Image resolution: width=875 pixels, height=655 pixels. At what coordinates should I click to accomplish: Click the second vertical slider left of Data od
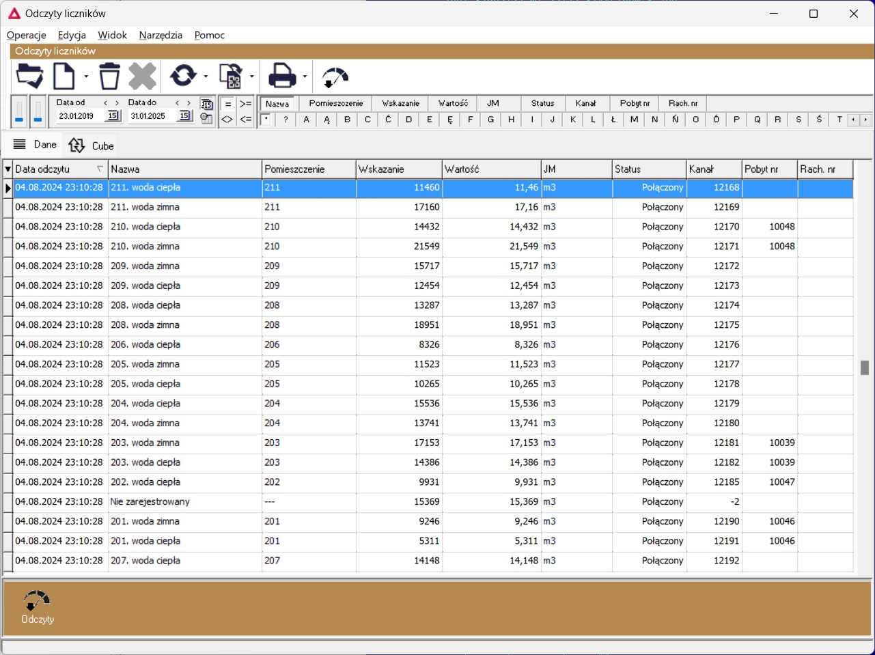[38, 112]
